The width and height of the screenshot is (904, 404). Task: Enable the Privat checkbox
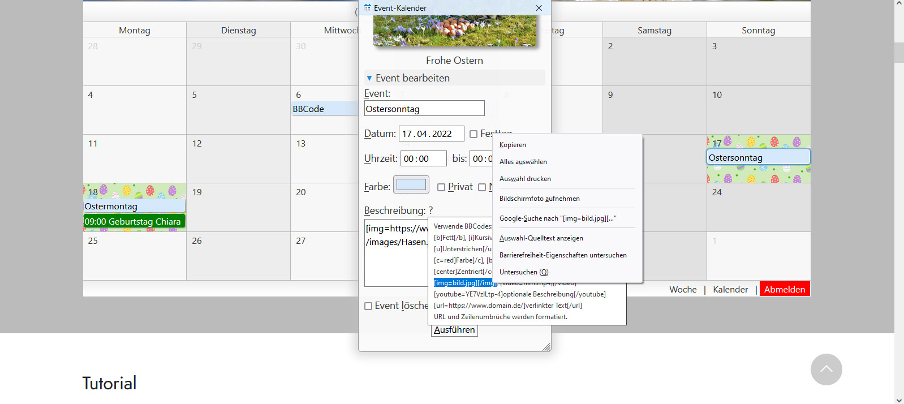[x=441, y=187]
